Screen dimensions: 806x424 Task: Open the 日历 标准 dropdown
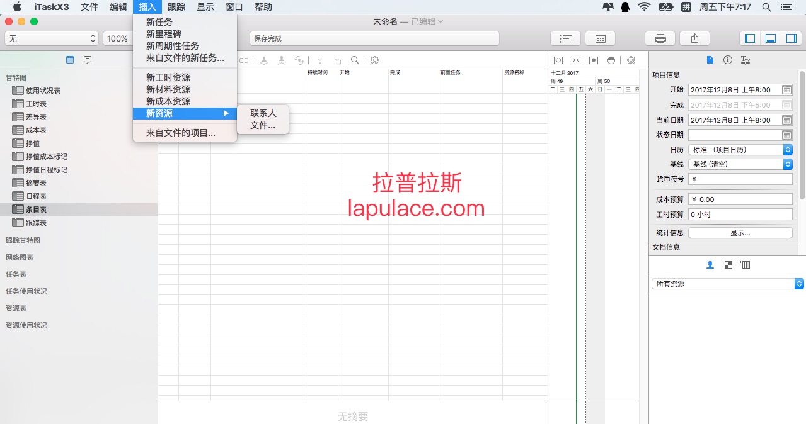coord(740,150)
